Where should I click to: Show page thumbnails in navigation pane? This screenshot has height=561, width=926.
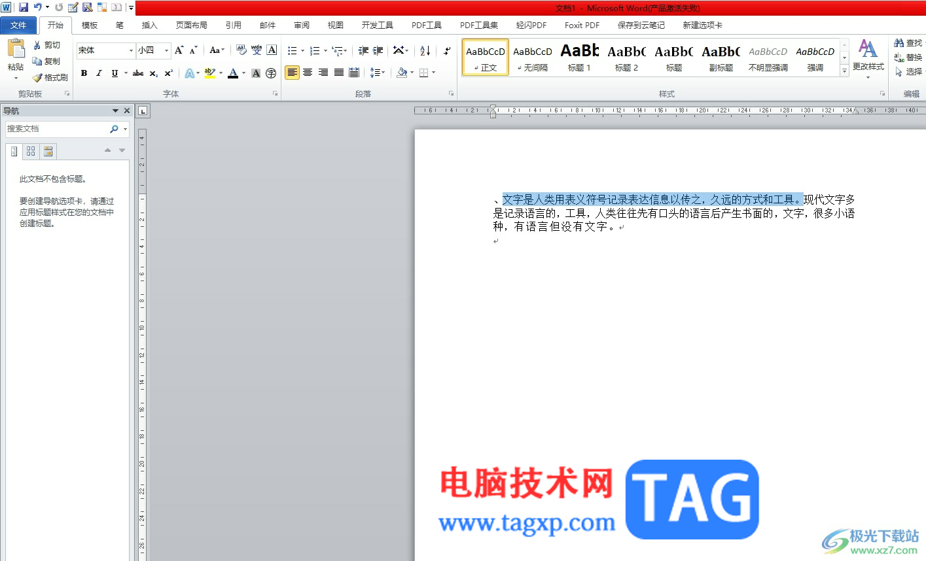pyautogui.click(x=31, y=151)
